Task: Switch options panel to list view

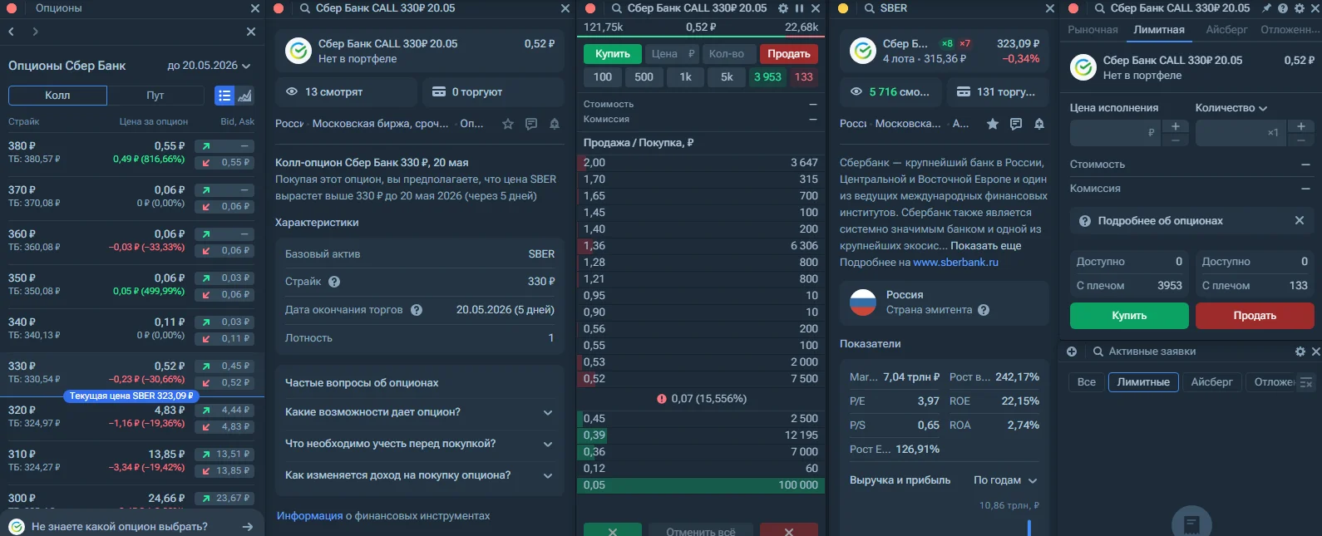Action: coord(224,96)
